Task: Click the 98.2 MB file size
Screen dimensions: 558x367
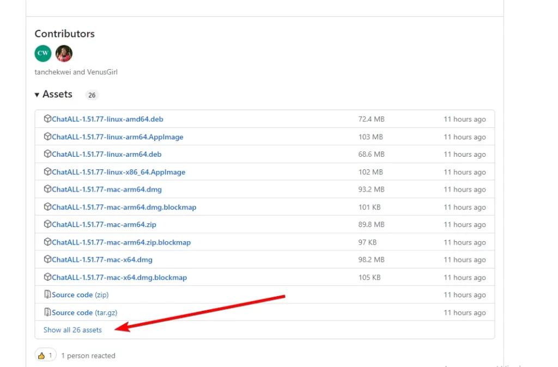Action: [x=371, y=260]
